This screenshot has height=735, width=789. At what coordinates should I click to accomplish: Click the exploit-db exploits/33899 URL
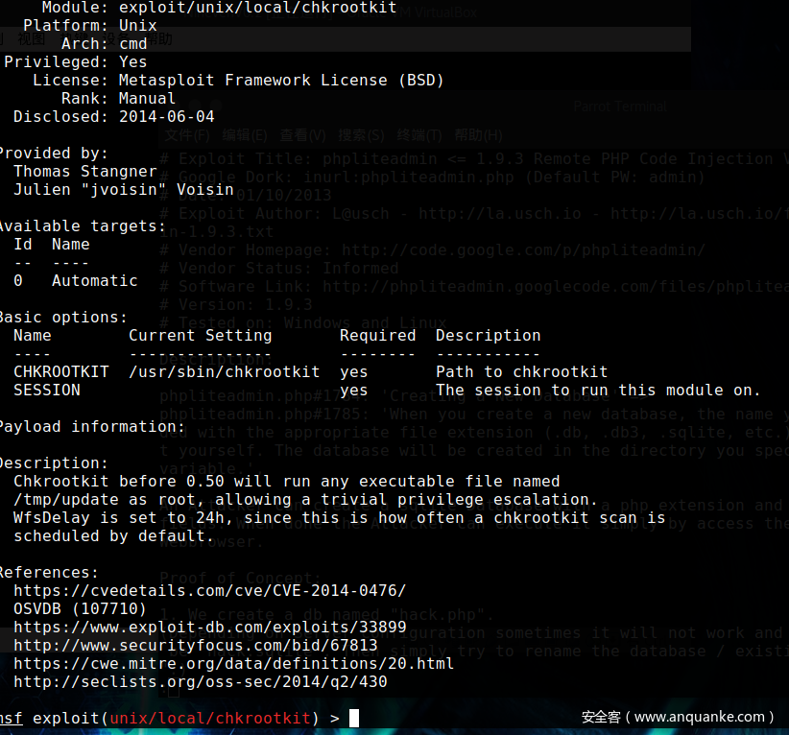[209, 627]
